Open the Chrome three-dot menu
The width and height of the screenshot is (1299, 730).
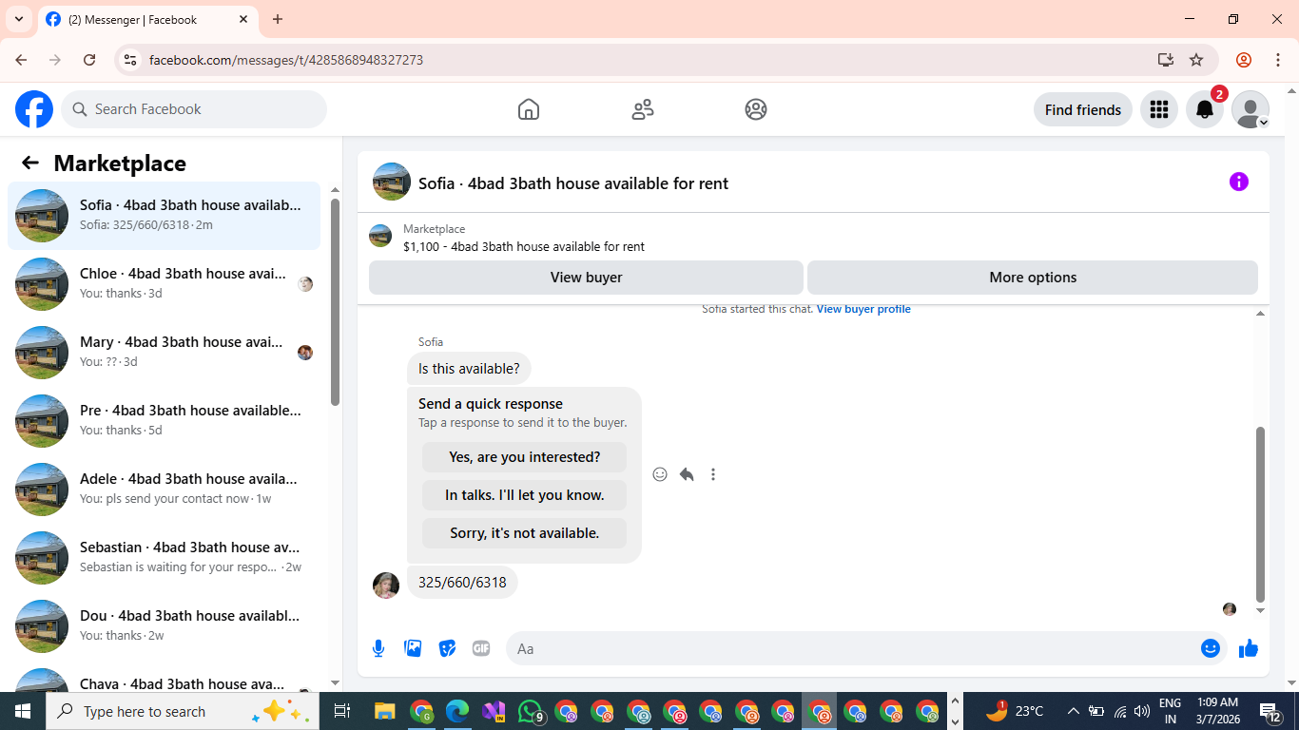(x=1277, y=60)
